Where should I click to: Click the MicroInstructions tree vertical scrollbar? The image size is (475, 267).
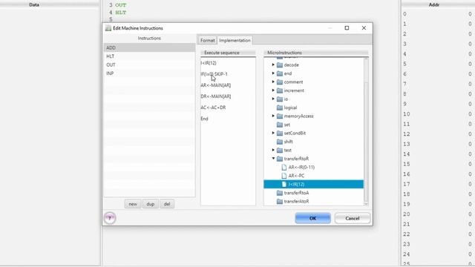click(366, 132)
